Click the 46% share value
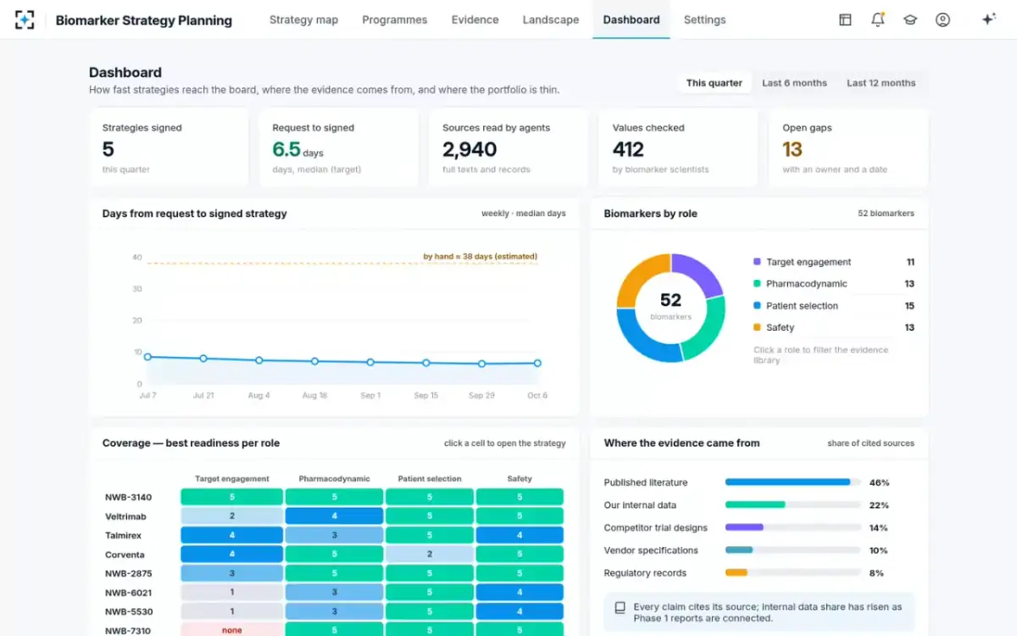This screenshot has width=1017, height=636. (x=879, y=483)
